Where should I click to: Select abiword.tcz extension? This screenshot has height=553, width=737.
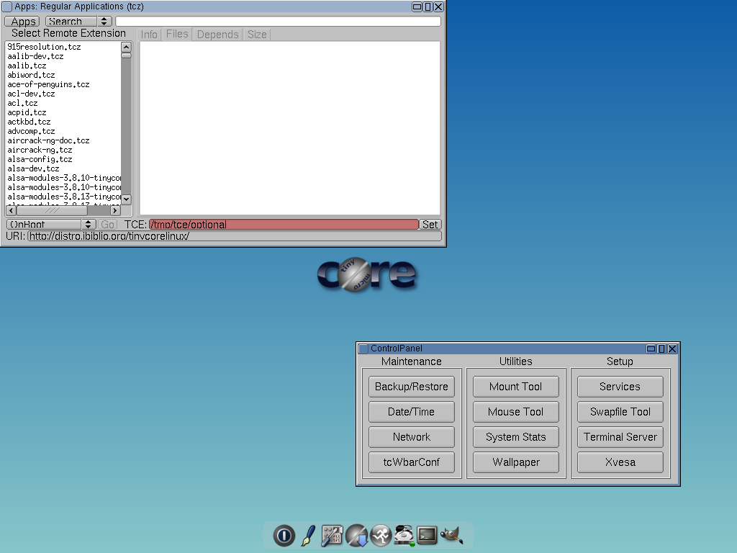[63, 75]
